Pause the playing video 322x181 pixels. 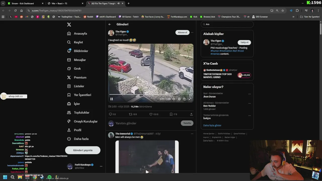pyautogui.click(x=112, y=99)
